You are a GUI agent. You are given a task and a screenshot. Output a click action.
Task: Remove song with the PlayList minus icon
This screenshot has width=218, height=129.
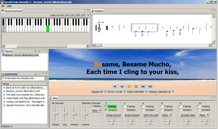coord(39,51)
